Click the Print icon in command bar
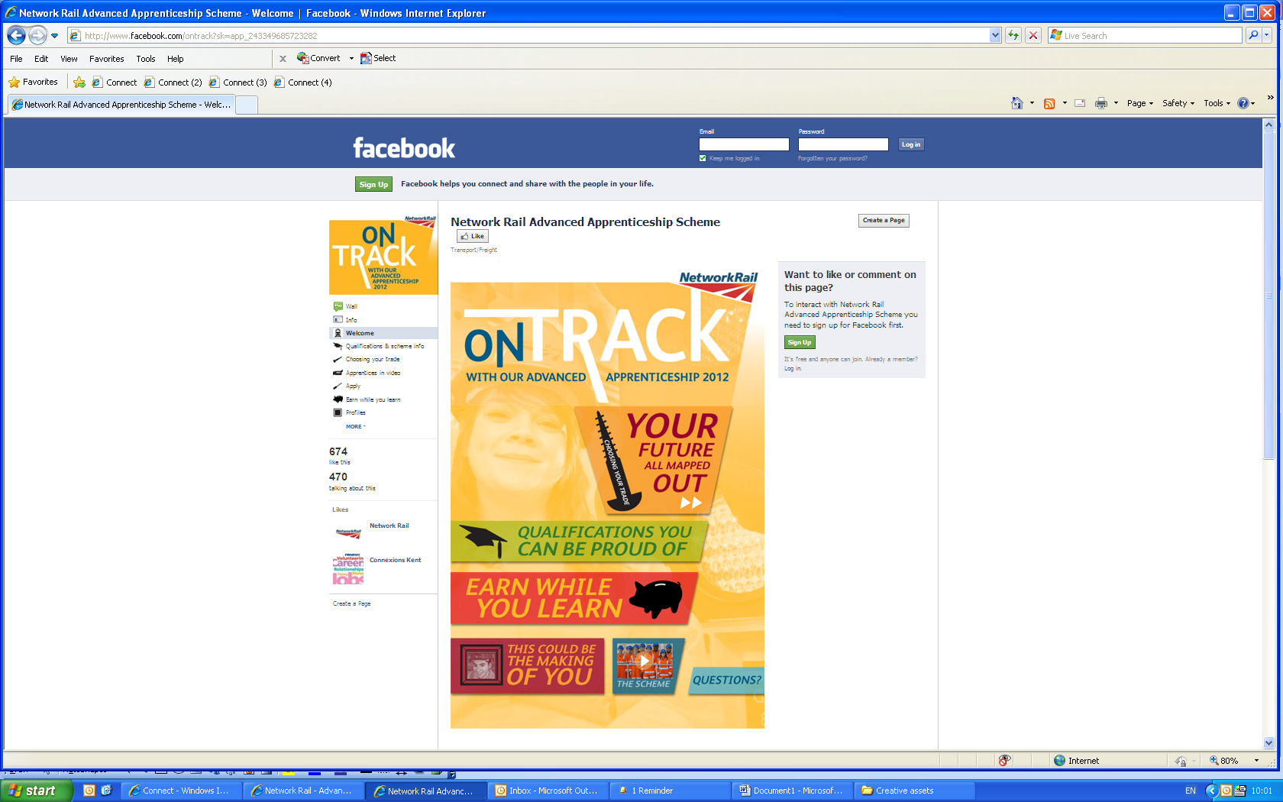Viewport: 1283px width, 802px height. click(x=1100, y=103)
